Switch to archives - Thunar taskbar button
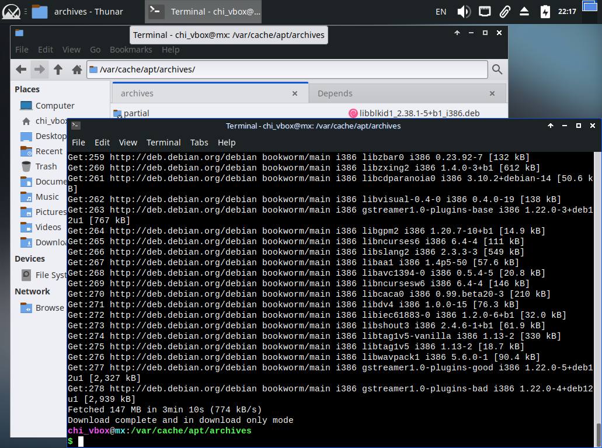The width and height of the screenshot is (602, 448). pyautogui.click(x=77, y=12)
